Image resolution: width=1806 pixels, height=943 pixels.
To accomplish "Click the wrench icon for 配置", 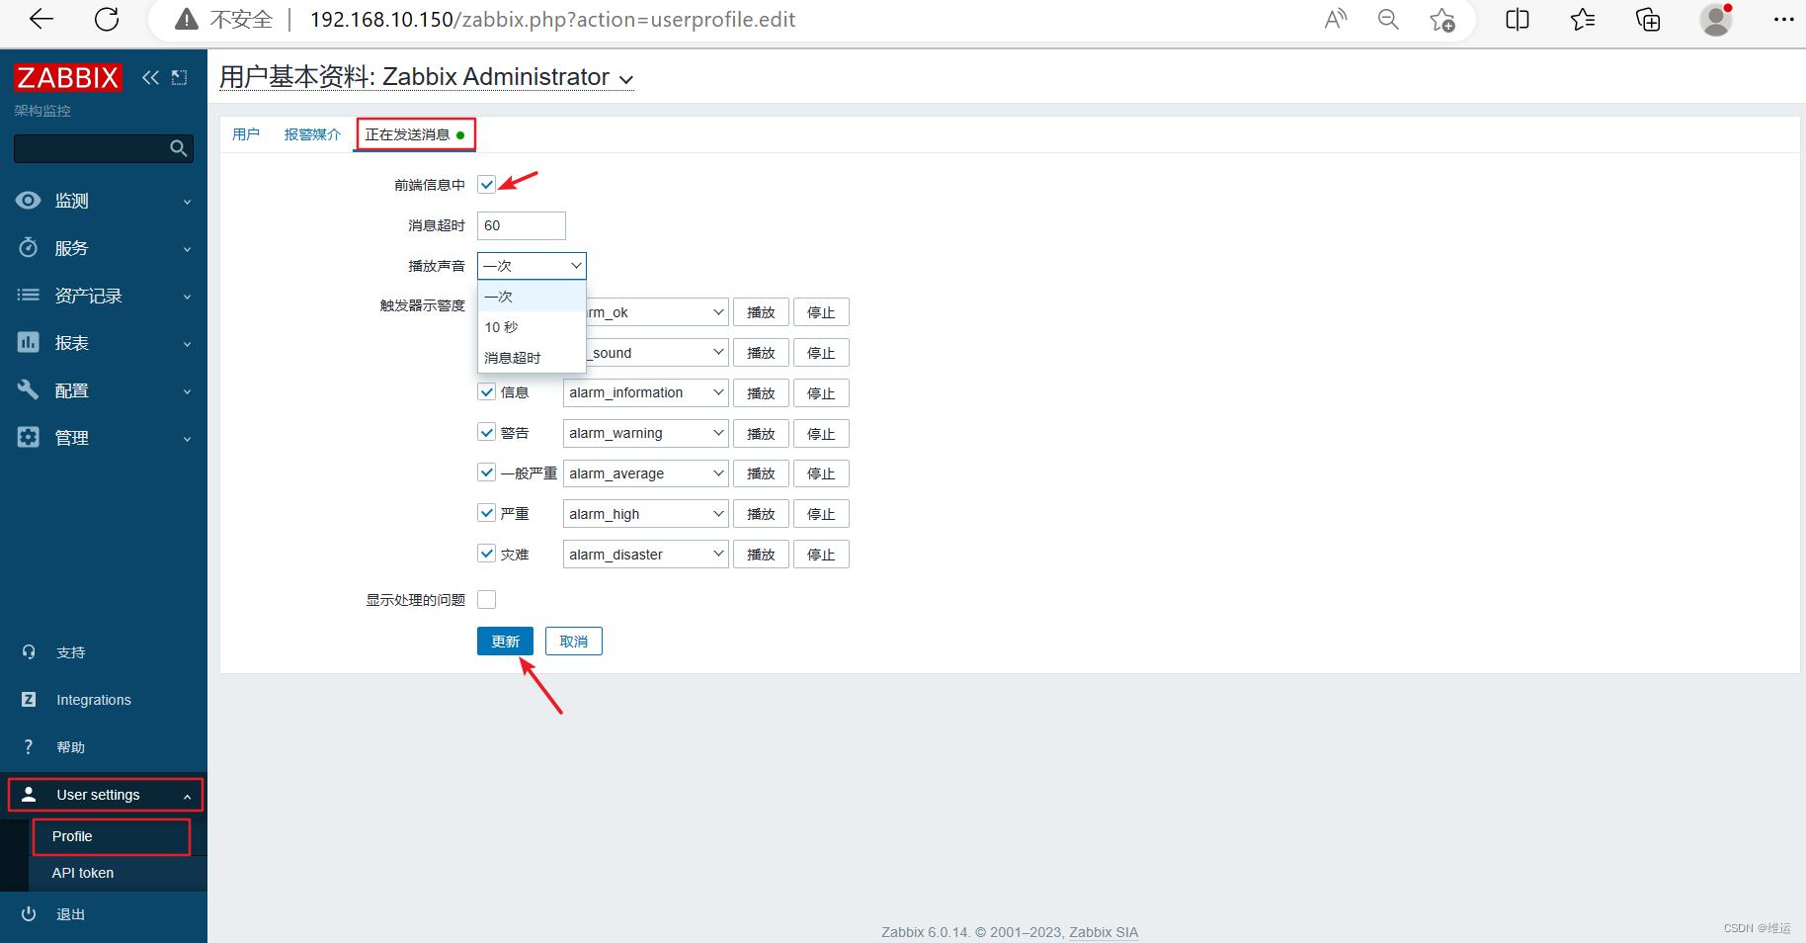I will coord(29,389).
